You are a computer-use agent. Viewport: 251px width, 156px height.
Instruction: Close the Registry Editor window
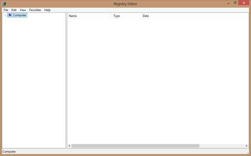[x=244, y=3]
